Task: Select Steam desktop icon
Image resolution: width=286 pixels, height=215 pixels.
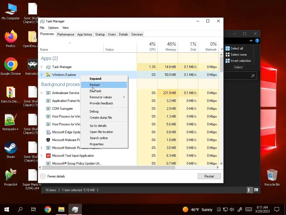Action: coord(11,150)
